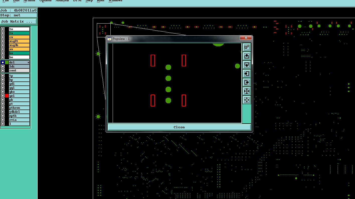Click the lowest green drill hole in Popview column
The width and height of the screenshot is (355, 199).
point(168,101)
